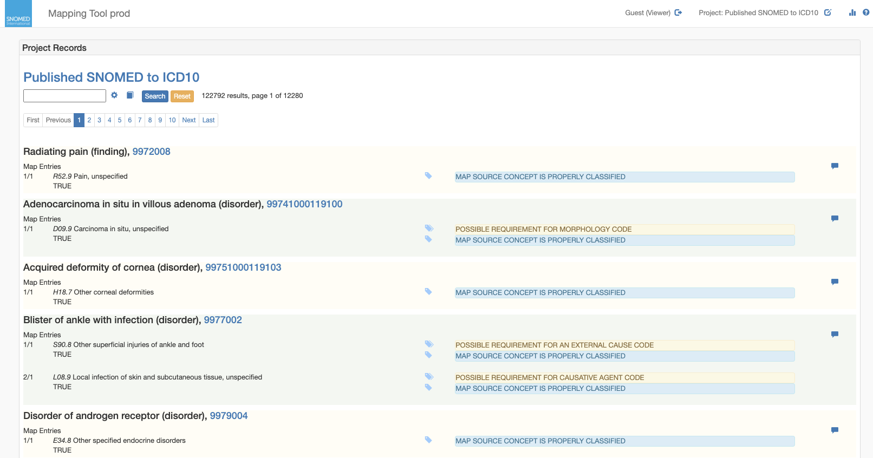Click the S90.8 Other superficial injuries entry
Screen dimensions: 873x458
(x=128, y=345)
